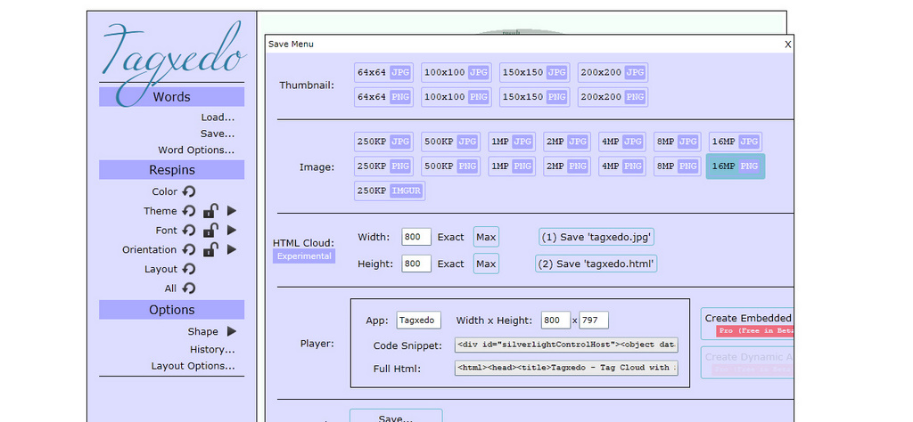Toggle the Font lock icon
The width and height of the screenshot is (913, 422).
[210, 231]
